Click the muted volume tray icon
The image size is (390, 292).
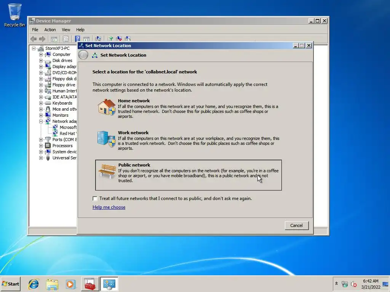353,284
